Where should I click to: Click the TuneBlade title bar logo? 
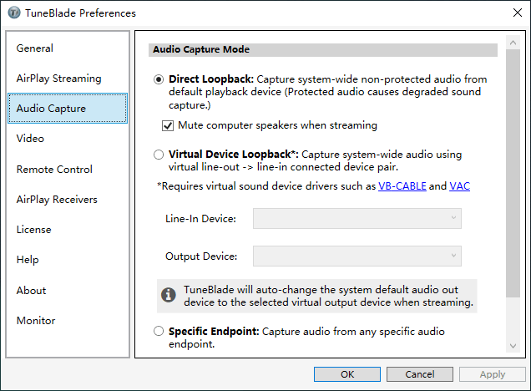coord(14,13)
